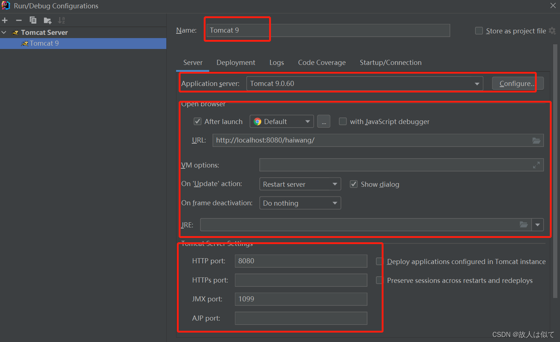Screen dimensions: 560x342
Task: Switch to the Server tab
Action: click(x=193, y=62)
